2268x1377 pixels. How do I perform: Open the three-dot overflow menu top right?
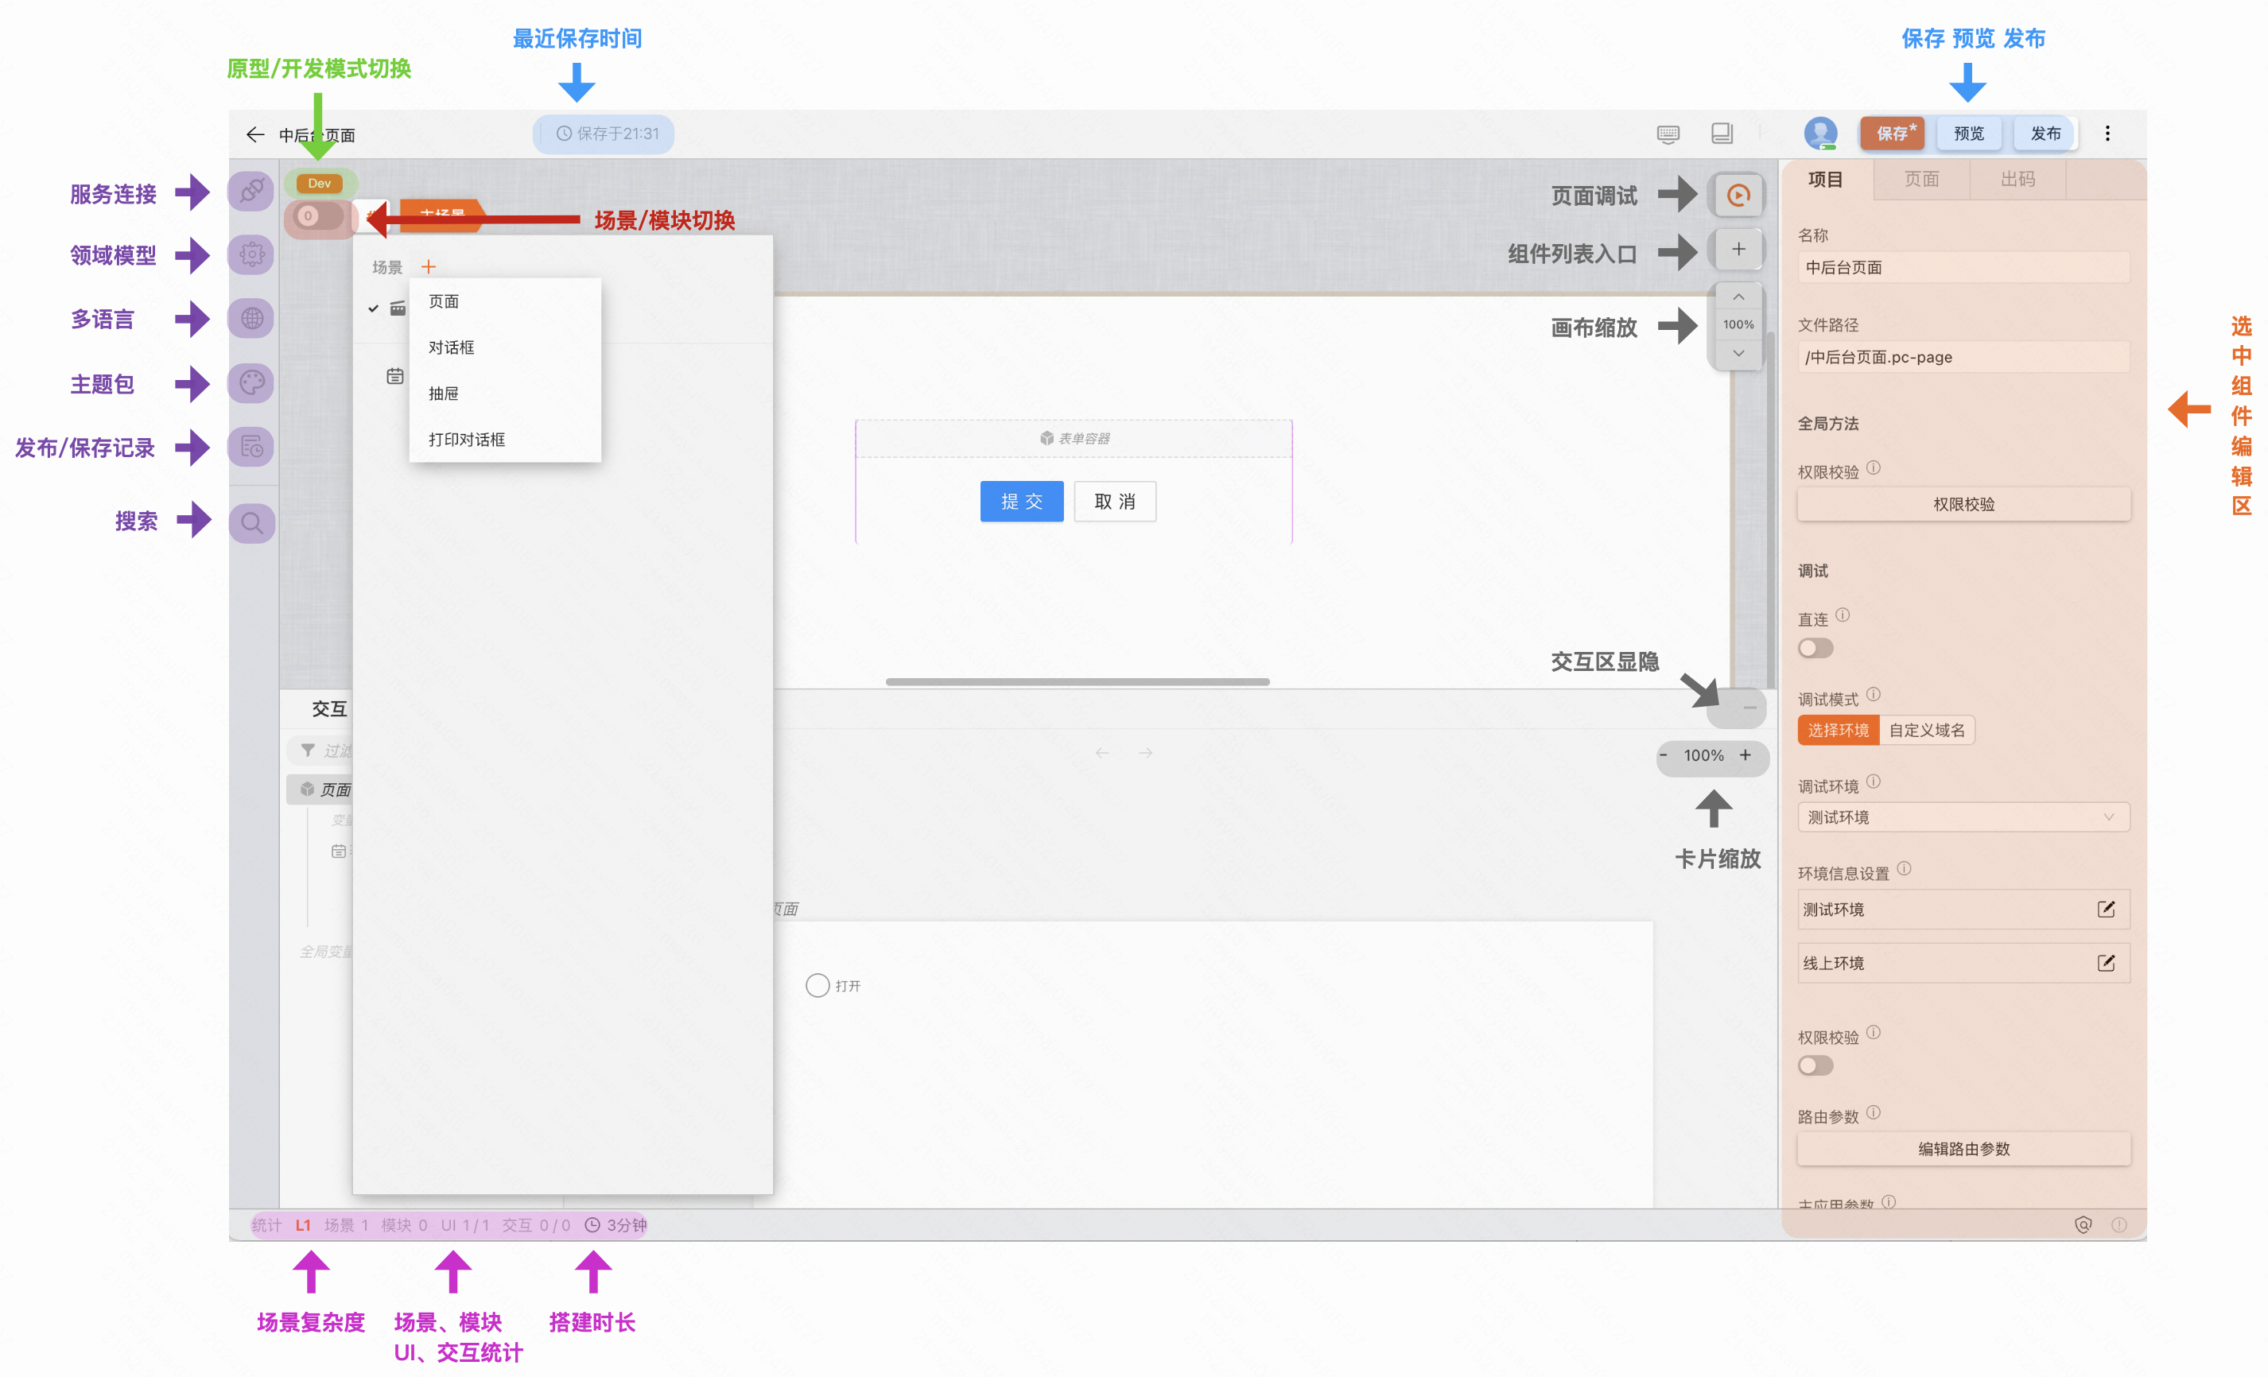click(2107, 133)
